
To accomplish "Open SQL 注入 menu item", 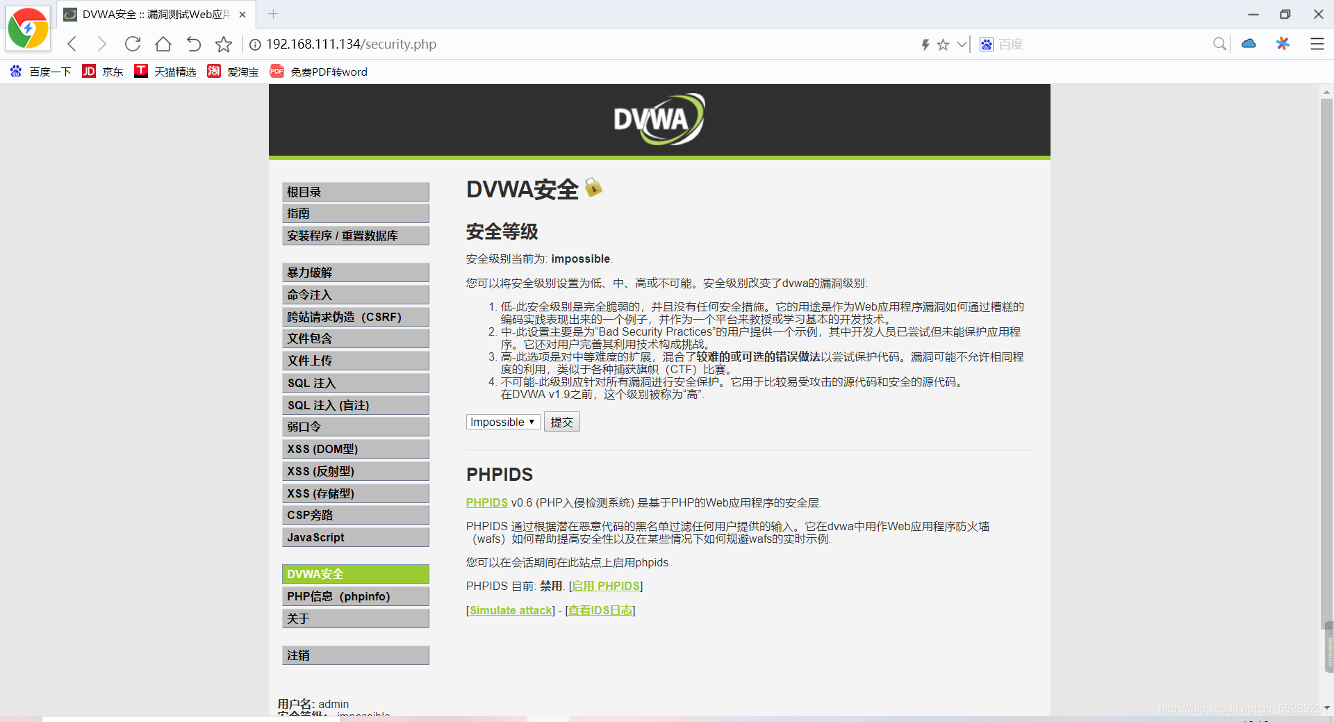I will 356,383.
